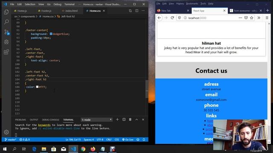Image resolution: width=273 pixels, height=153 pixels.
Task: Maximize the terminal panel with chevron
Action: tap(136, 119)
